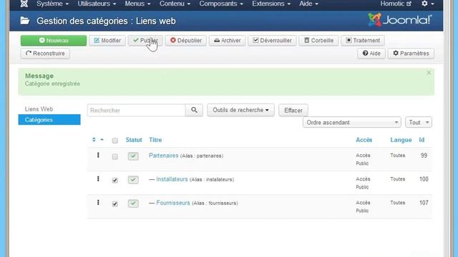Screen dimensions: 458x257
Task: Click the Aide toolbar button
Action: coord(371,54)
